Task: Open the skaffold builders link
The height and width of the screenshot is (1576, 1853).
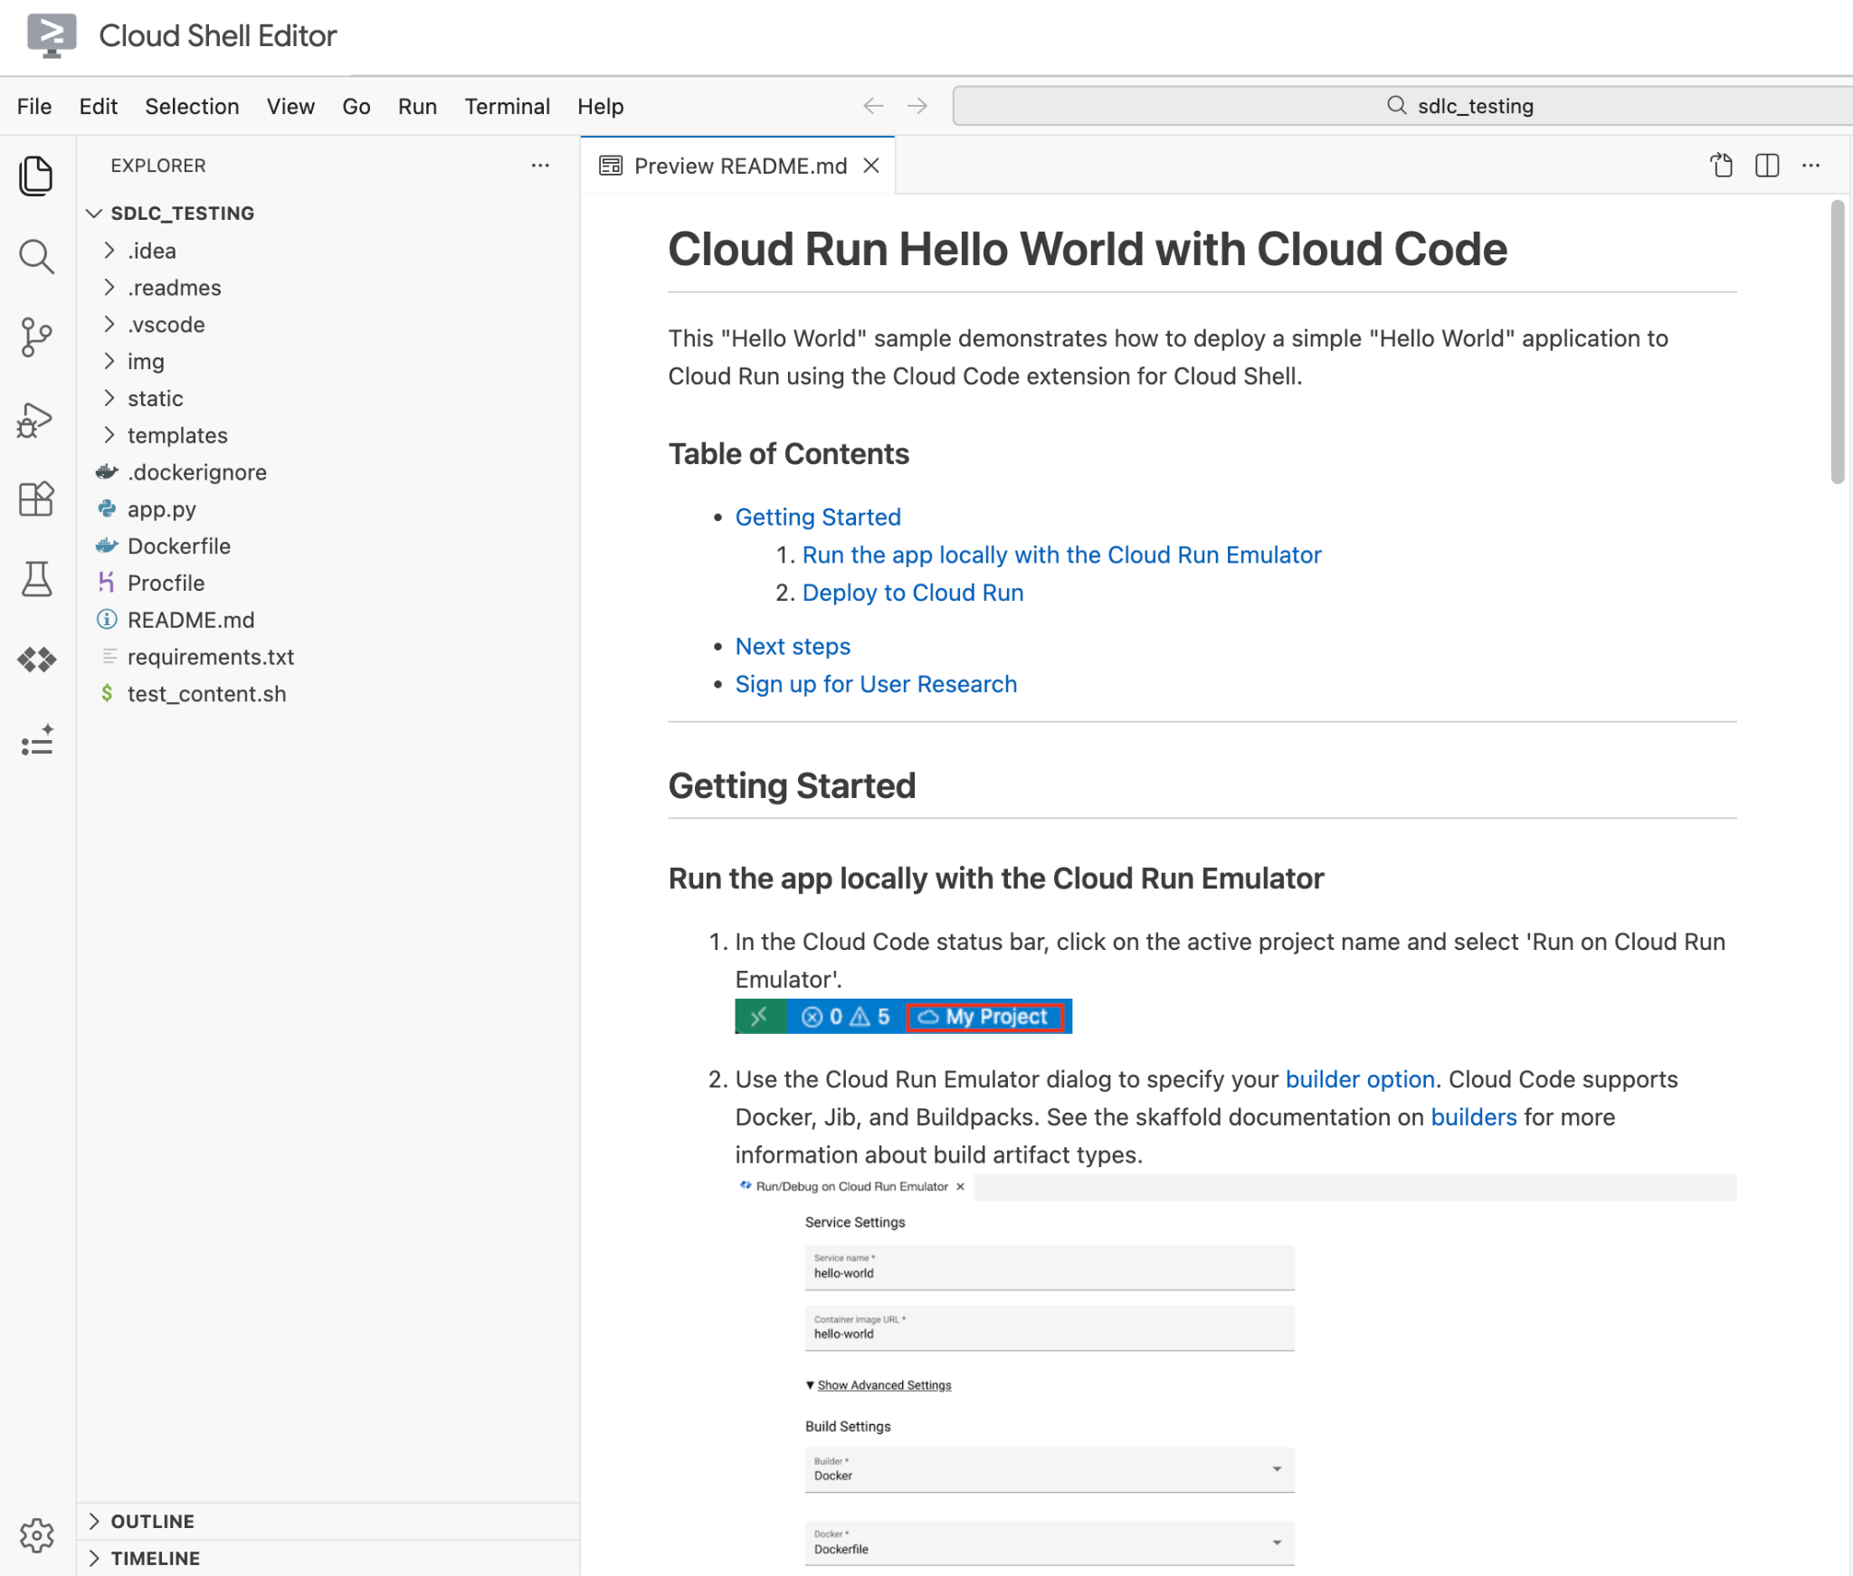Action: (1474, 1118)
